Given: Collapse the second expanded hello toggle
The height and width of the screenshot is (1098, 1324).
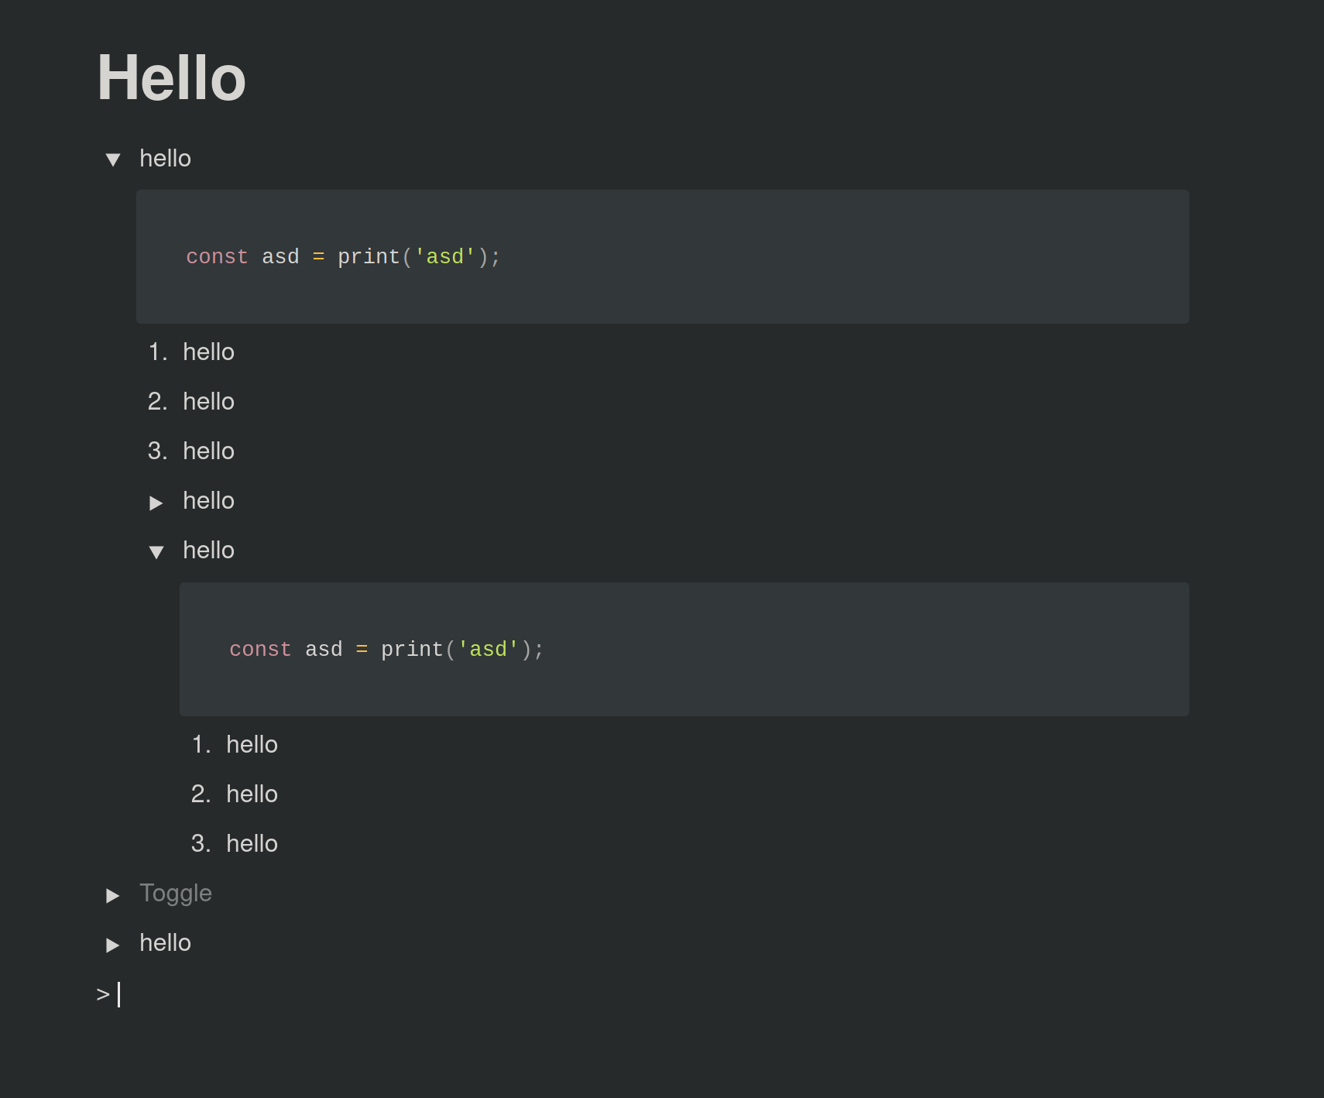Looking at the screenshot, I should [x=157, y=551].
